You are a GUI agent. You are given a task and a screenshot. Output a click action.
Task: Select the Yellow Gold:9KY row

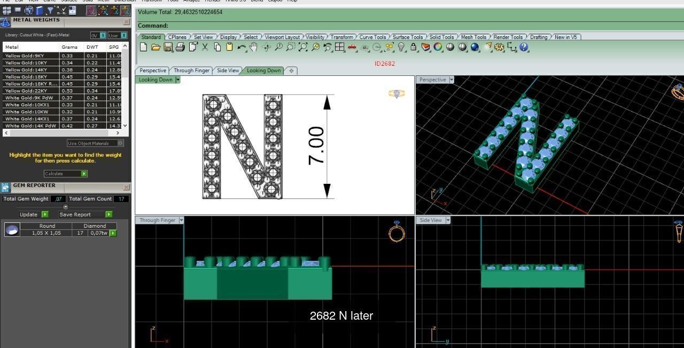(63, 56)
